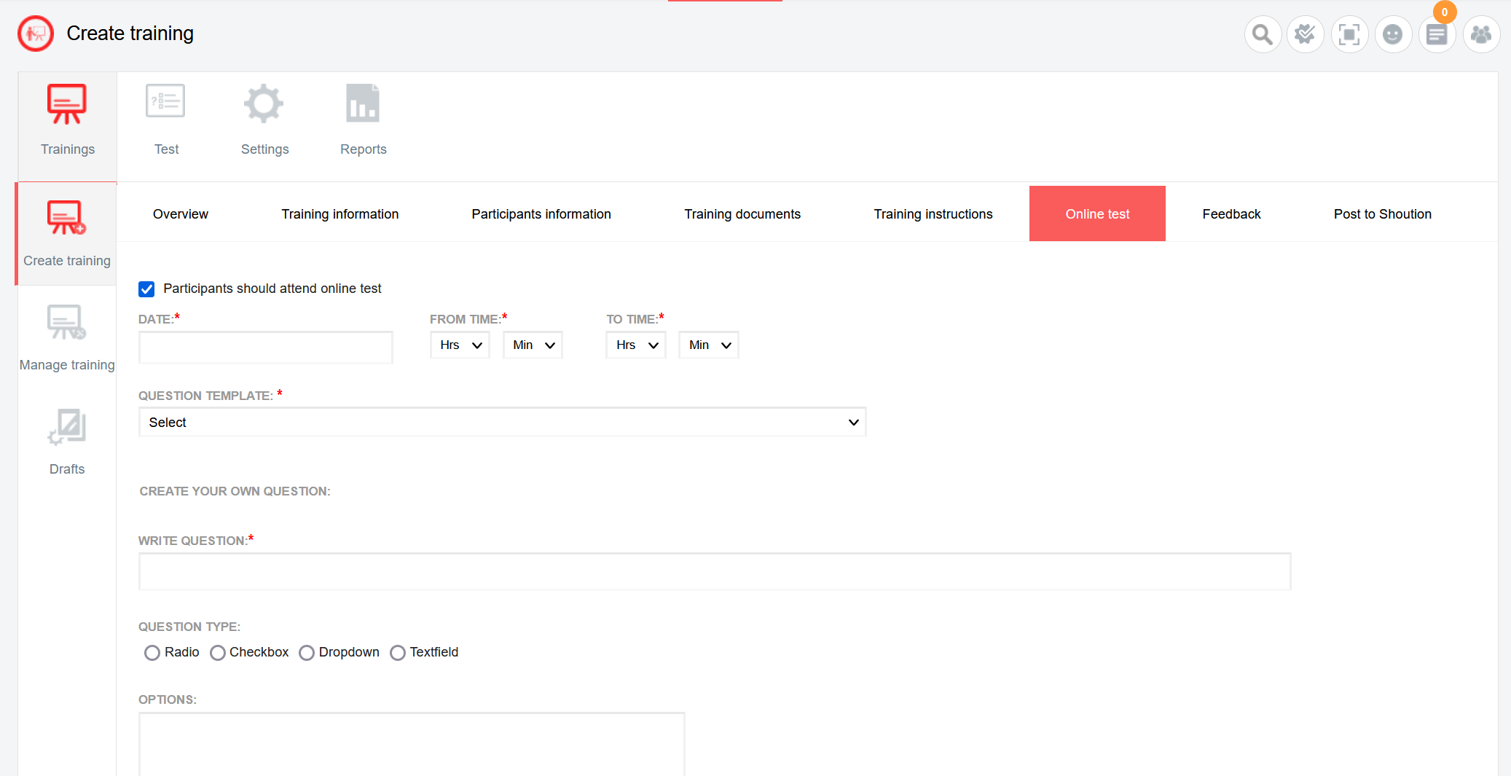Open the search magnifier icon
Image resolution: width=1511 pixels, height=776 pixels.
click(x=1263, y=34)
